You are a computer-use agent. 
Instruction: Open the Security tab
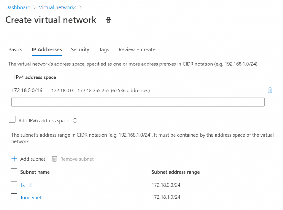(x=80, y=50)
